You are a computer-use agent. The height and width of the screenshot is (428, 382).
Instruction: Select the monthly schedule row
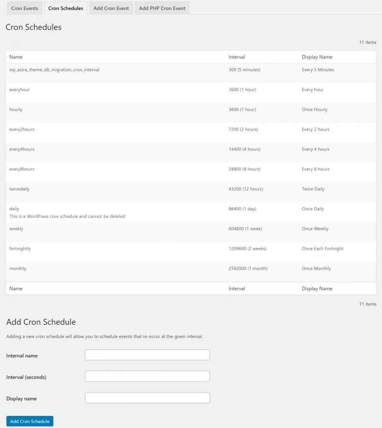pos(18,268)
